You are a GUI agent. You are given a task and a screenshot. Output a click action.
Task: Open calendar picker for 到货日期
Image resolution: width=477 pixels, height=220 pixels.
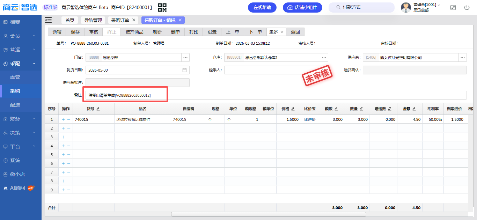pos(184,70)
